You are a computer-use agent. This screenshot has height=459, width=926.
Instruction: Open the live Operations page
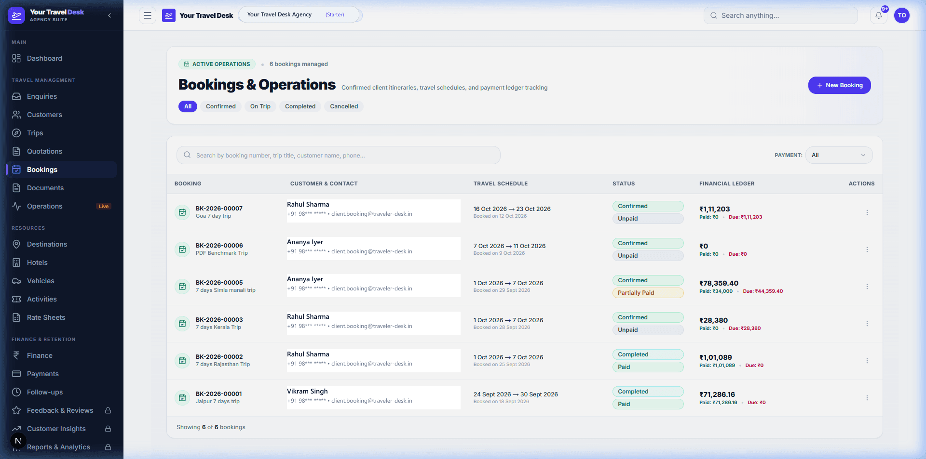62,206
